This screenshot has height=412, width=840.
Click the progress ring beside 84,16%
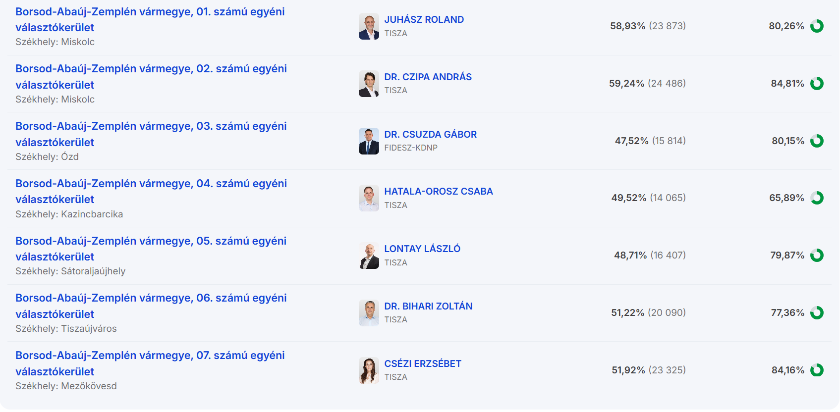click(x=817, y=370)
